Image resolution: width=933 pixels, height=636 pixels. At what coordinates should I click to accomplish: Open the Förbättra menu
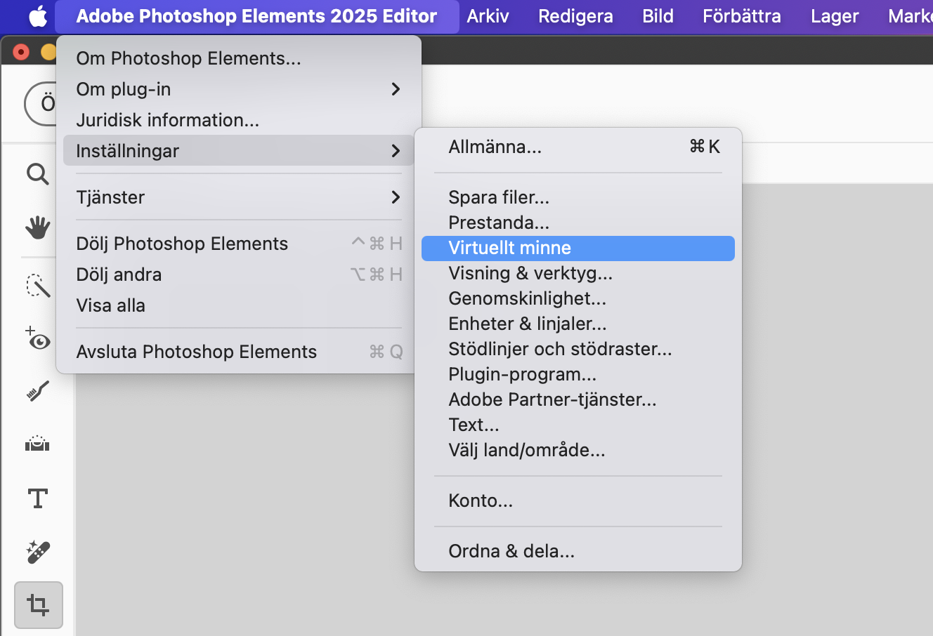(741, 16)
